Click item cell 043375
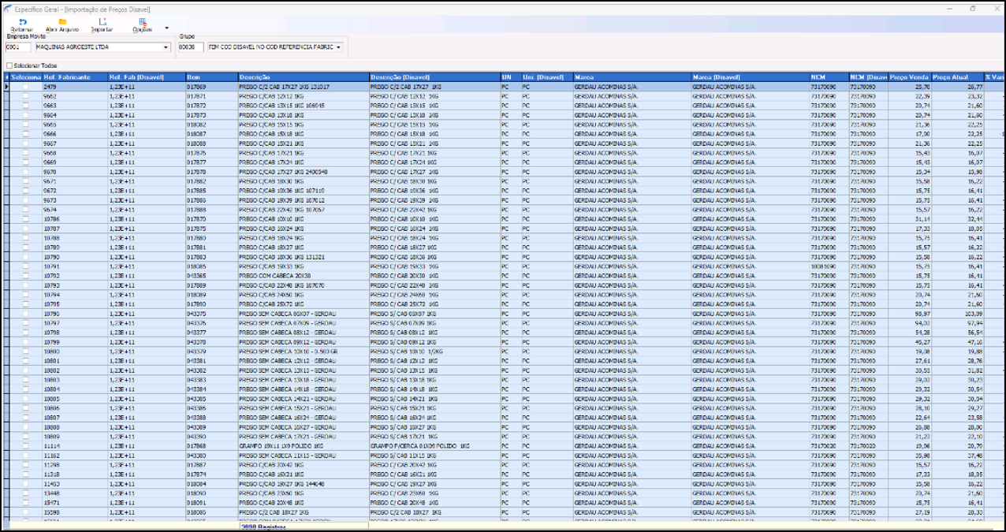The height and width of the screenshot is (532, 1006). (211, 314)
